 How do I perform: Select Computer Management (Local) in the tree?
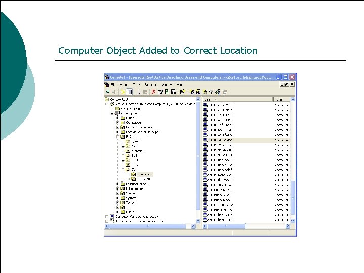click(137, 216)
